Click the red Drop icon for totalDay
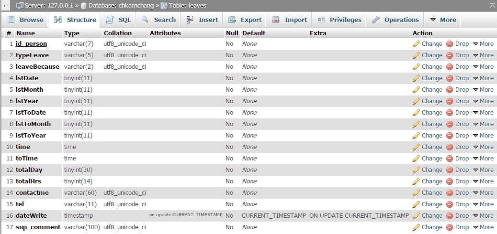This screenshot has height=234, width=497. pos(450,170)
